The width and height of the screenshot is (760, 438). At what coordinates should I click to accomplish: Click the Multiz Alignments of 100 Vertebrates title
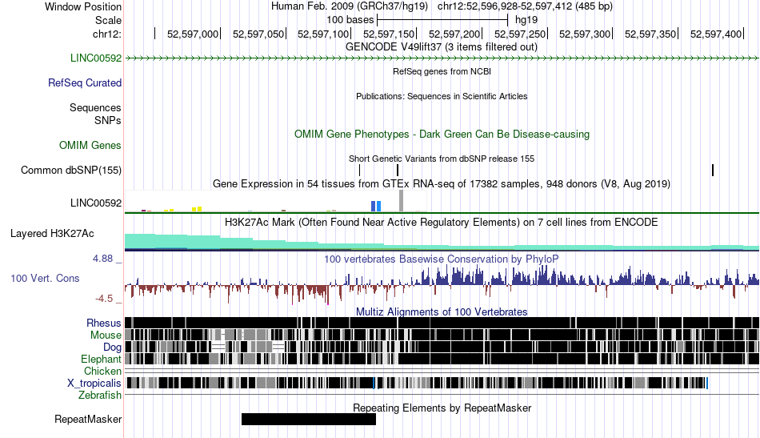[x=442, y=312]
